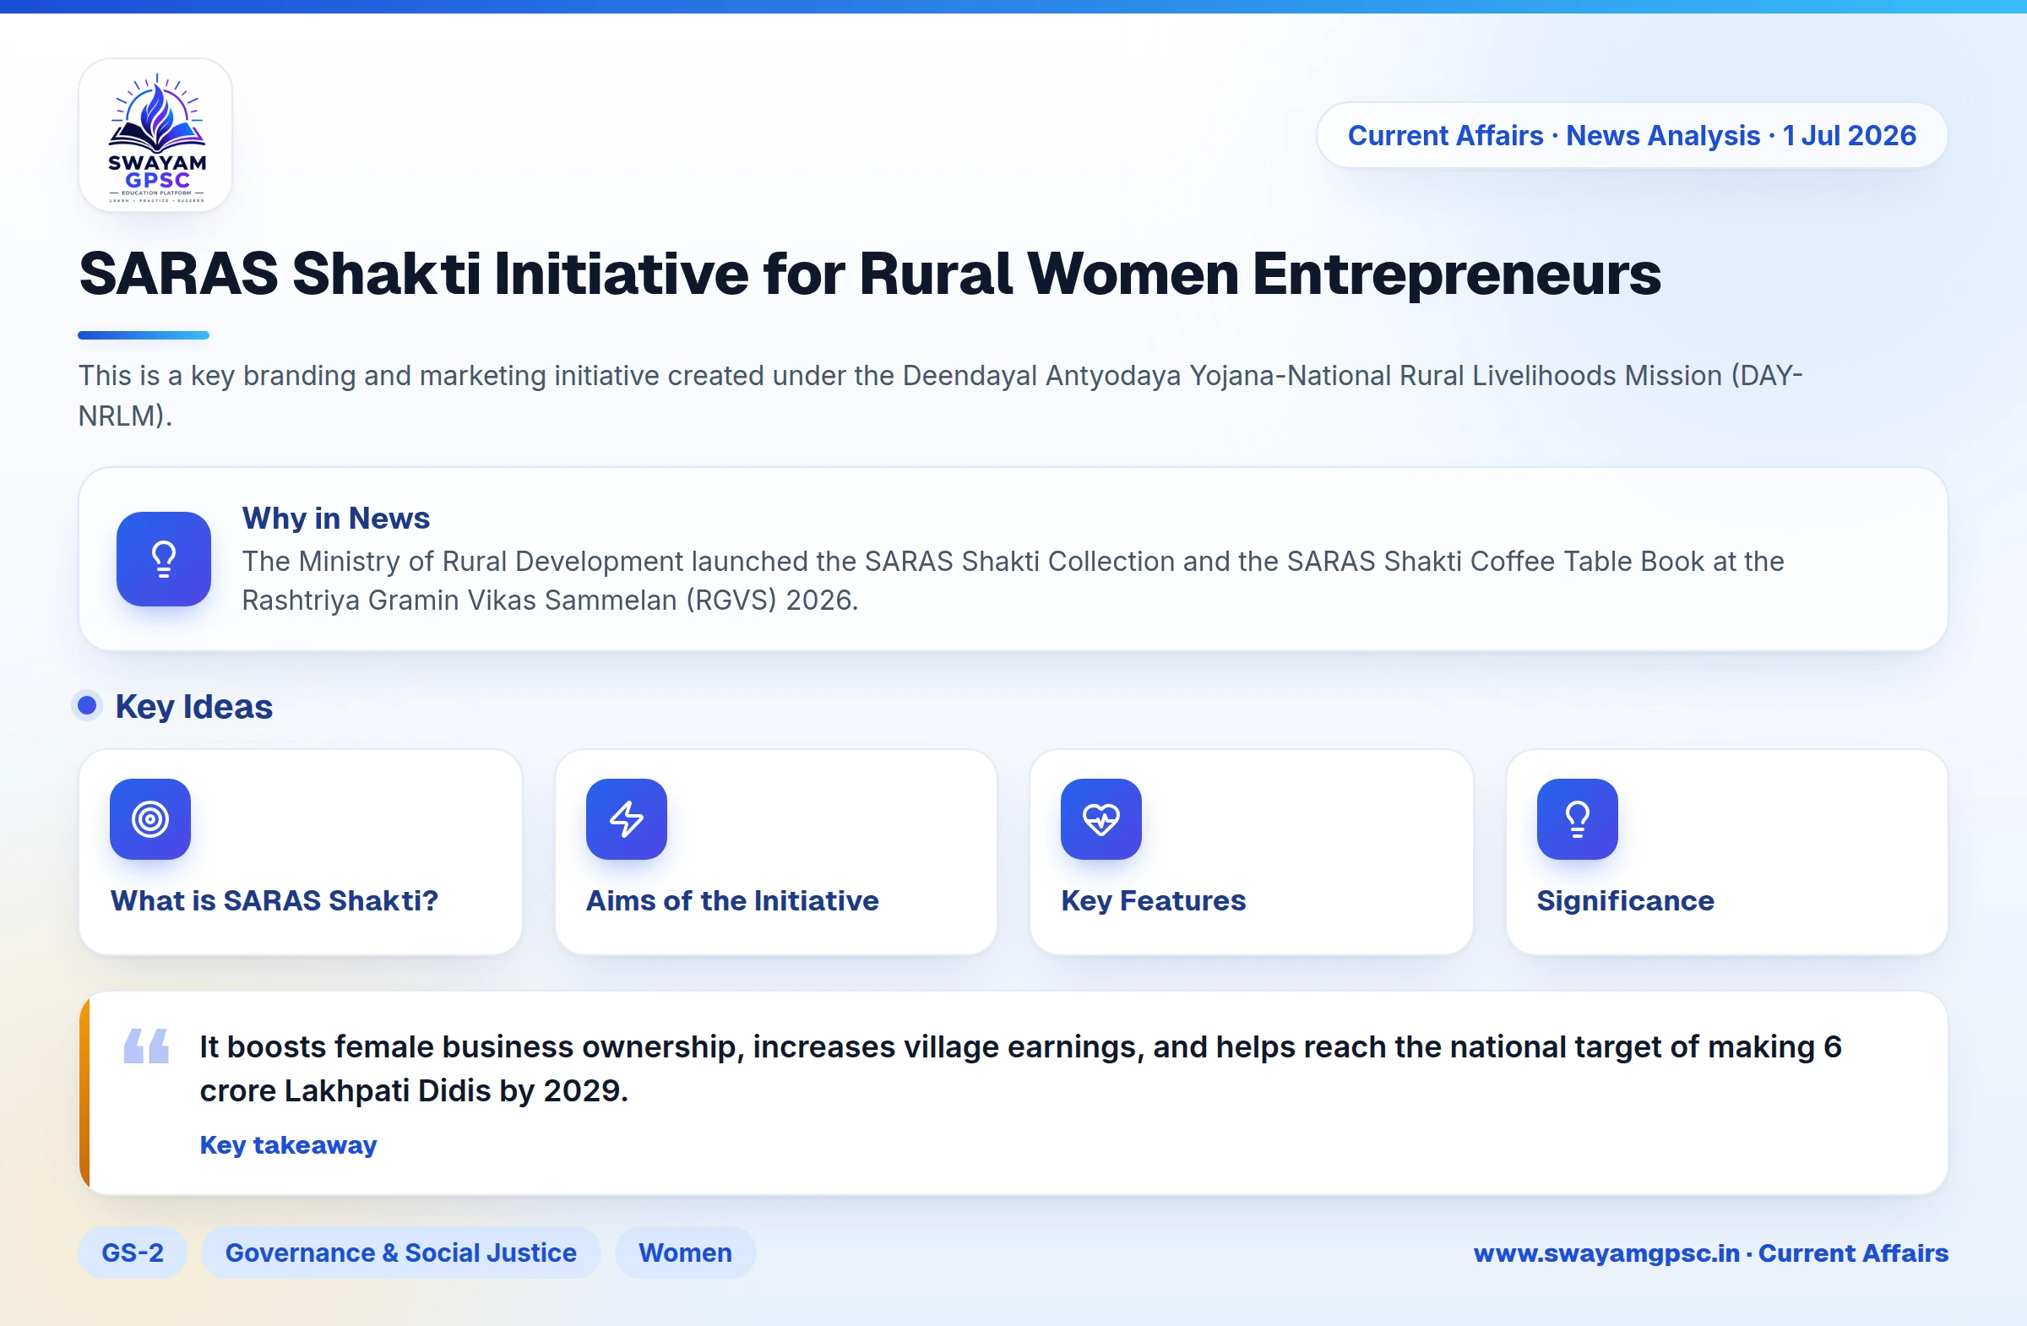Click the lightning bolt icon for Aims

[626, 818]
